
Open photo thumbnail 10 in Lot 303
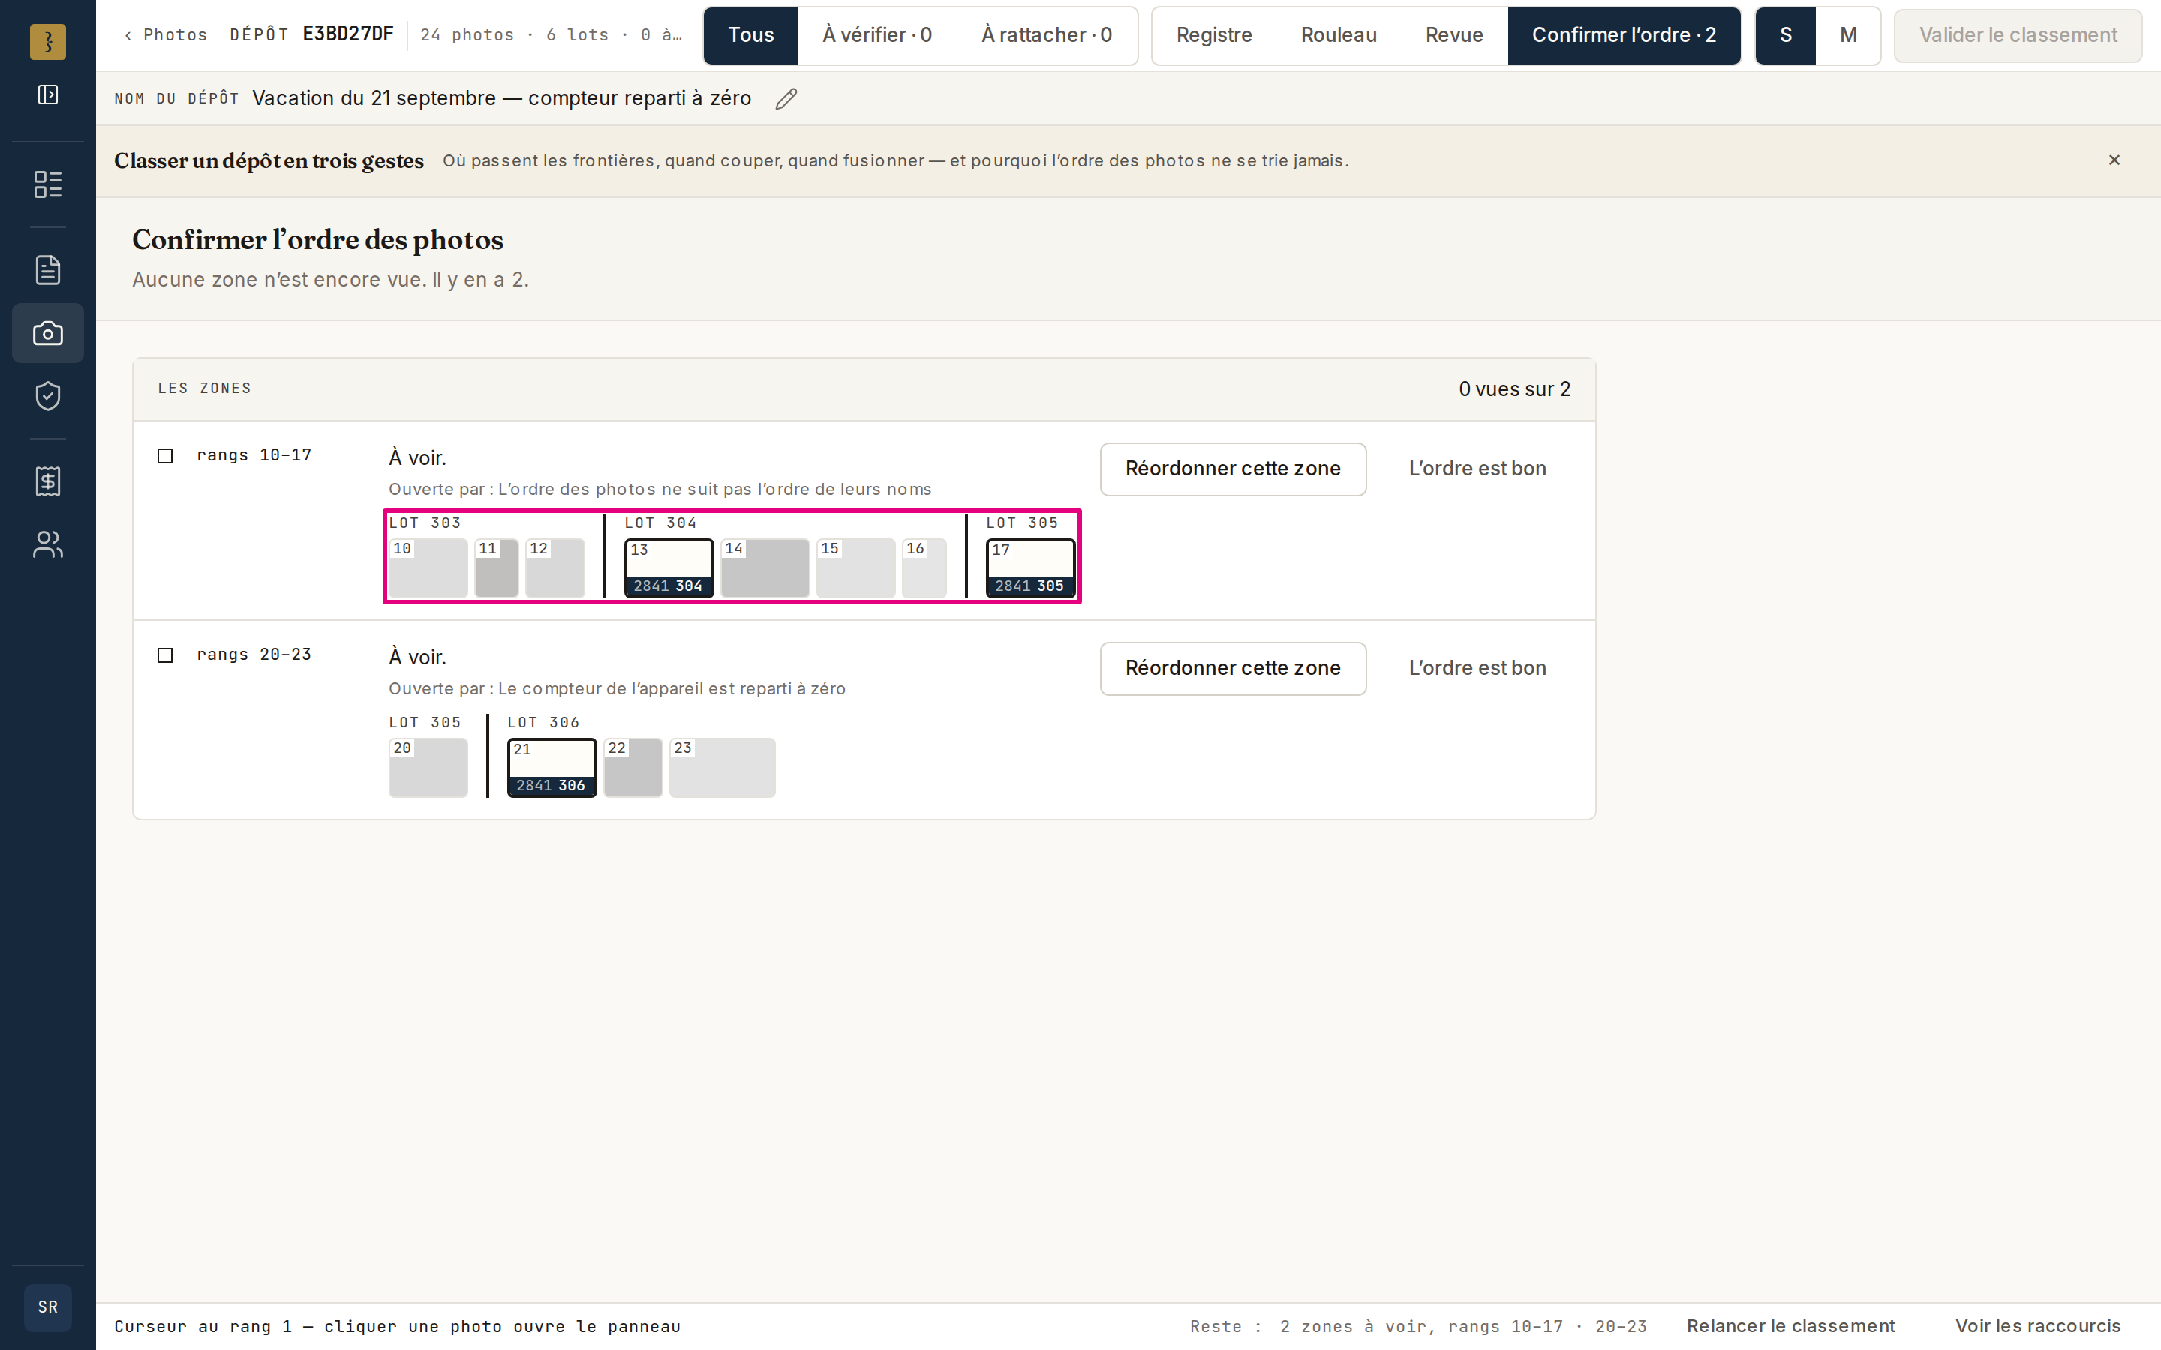tap(428, 568)
